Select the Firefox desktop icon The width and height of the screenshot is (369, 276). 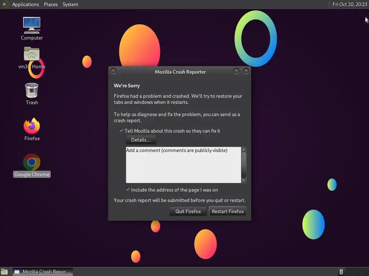32,129
